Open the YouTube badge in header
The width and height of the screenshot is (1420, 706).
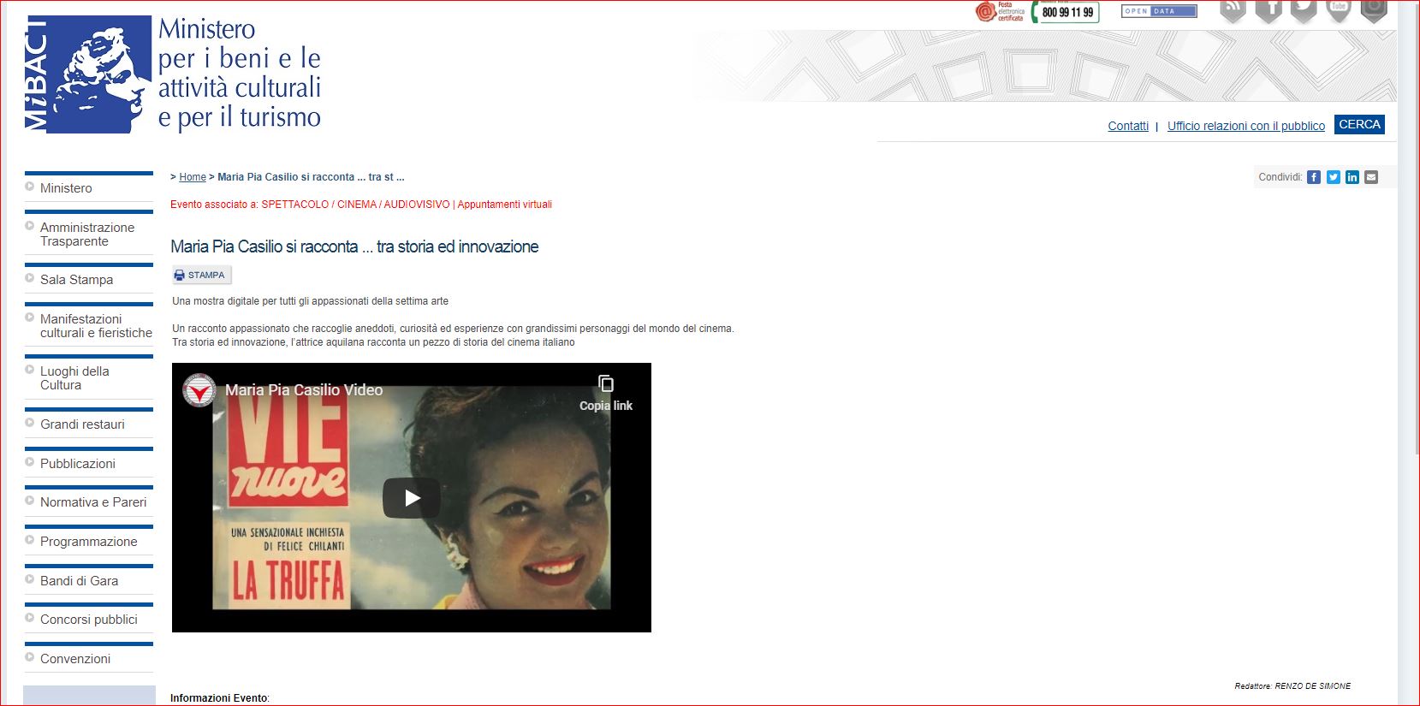pos(1339,10)
